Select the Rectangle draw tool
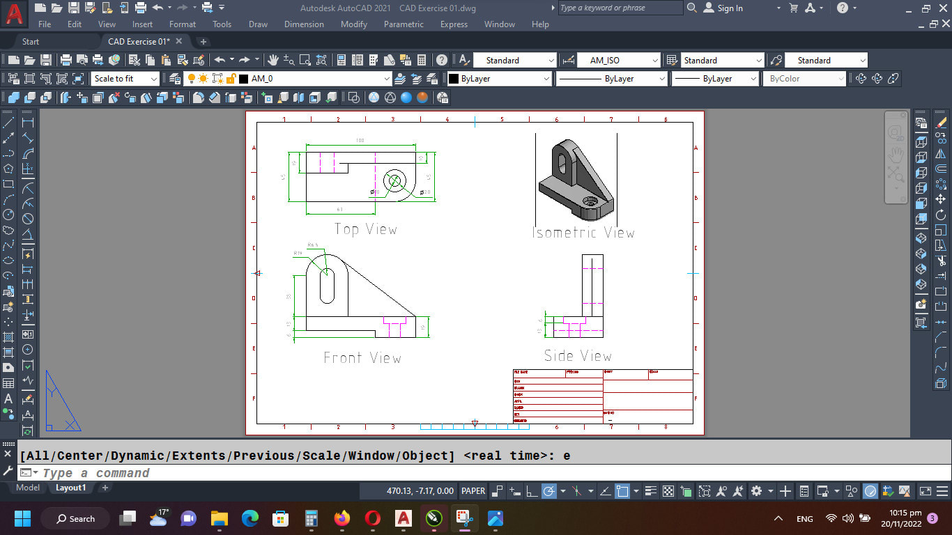The height and width of the screenshot is (535, 952). tap(8, 184)
